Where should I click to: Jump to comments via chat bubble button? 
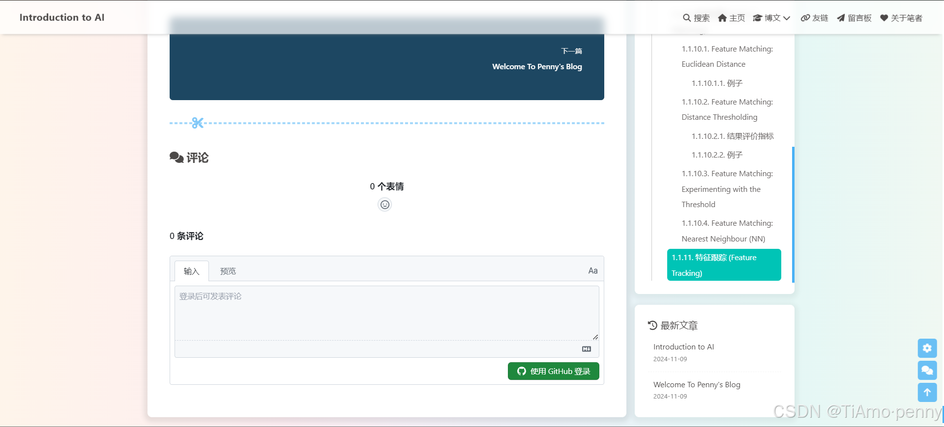927,370
